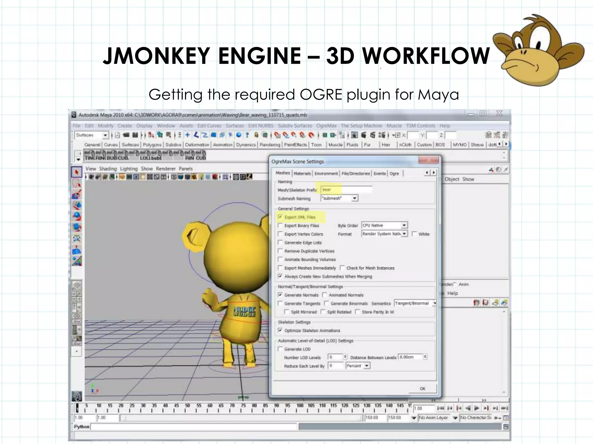Expand the shelf options arrow at left
Image resolution: width=593 pixels, height=444 pixels.
(78, 159)
